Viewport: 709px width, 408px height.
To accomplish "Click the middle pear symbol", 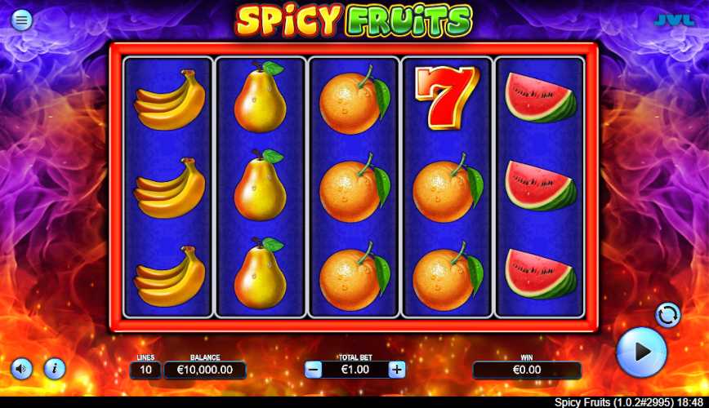I will tap(260, 185).
